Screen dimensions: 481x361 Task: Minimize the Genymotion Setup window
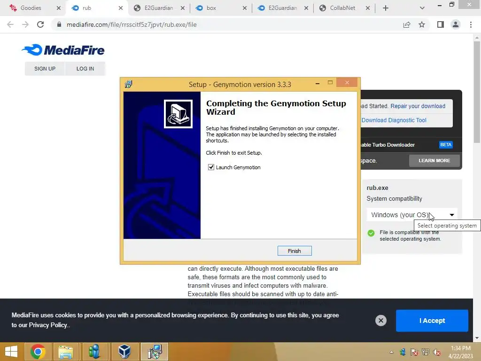318,83
